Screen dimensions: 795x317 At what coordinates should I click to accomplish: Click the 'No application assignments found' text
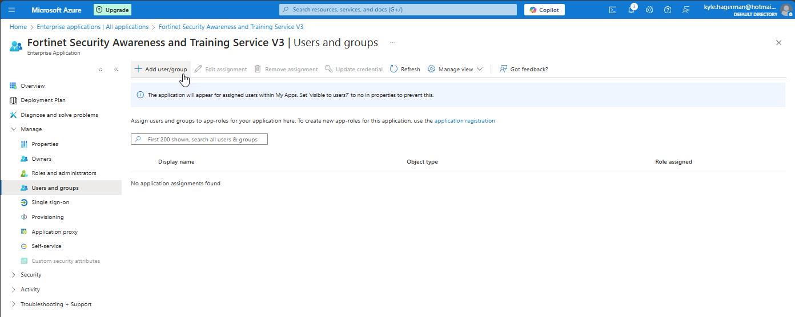coord(175,184)
